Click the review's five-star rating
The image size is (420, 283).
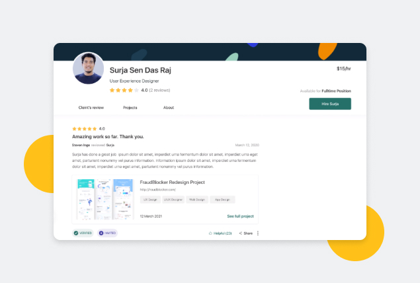pyautogui.click(x=85, y=129)
